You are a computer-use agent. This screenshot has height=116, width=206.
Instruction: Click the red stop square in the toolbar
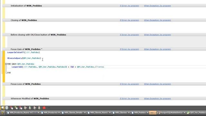(x=44, y=108)
